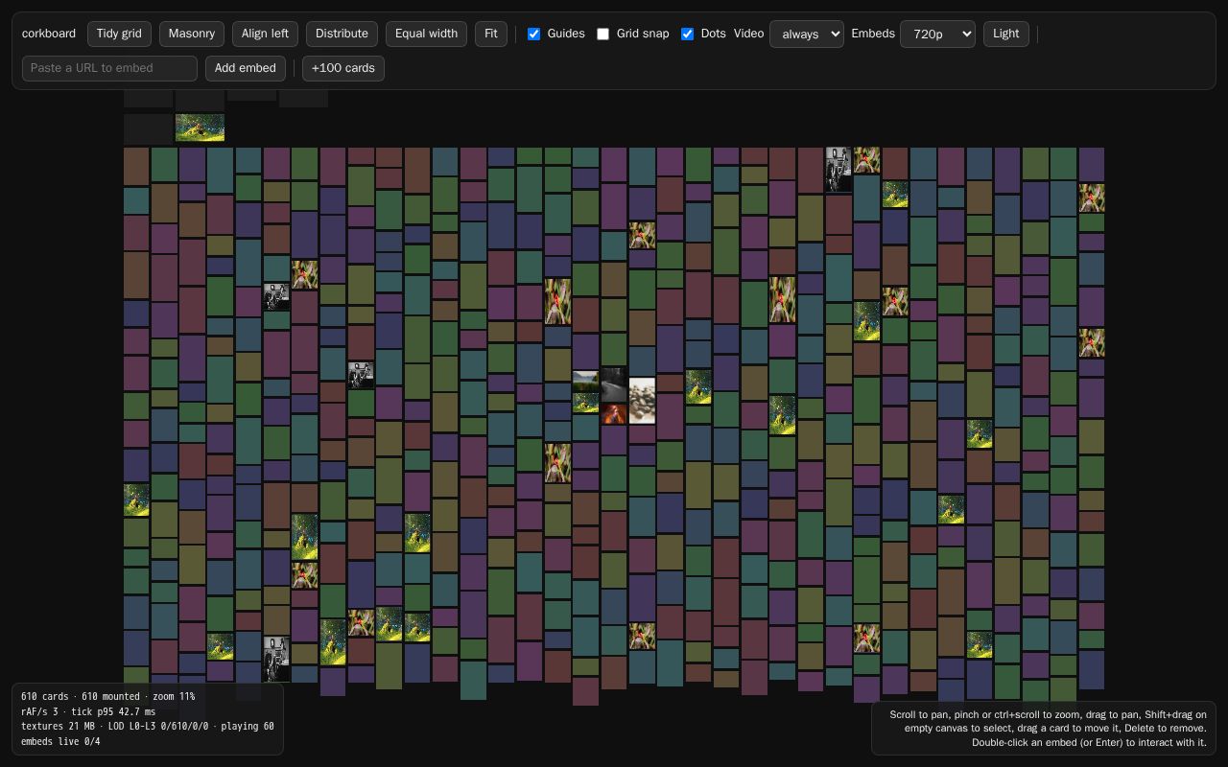Click the 'textures 21 MB' stats line
1228x767 pixels.
[x=148, y=727]
